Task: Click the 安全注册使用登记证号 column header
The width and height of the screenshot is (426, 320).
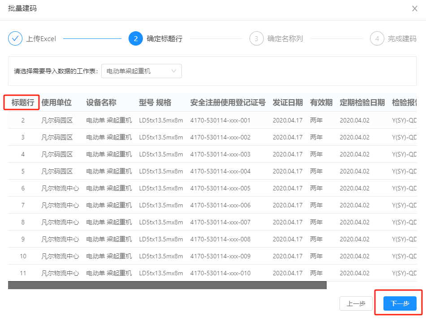Action: 228,103
